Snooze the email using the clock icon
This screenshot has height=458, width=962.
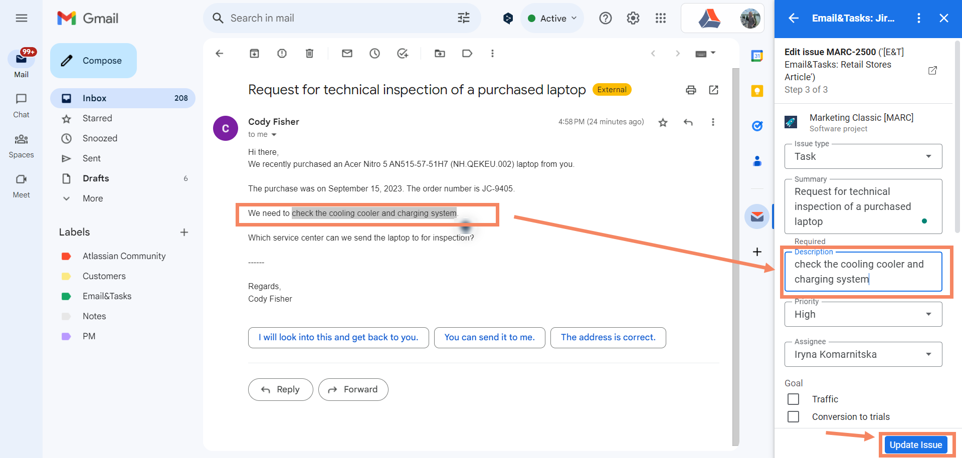tap(374, 53)
